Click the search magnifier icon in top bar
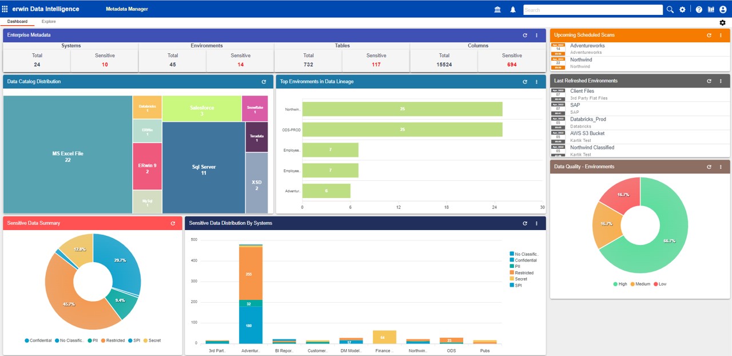732x356 pixels. 669,9
